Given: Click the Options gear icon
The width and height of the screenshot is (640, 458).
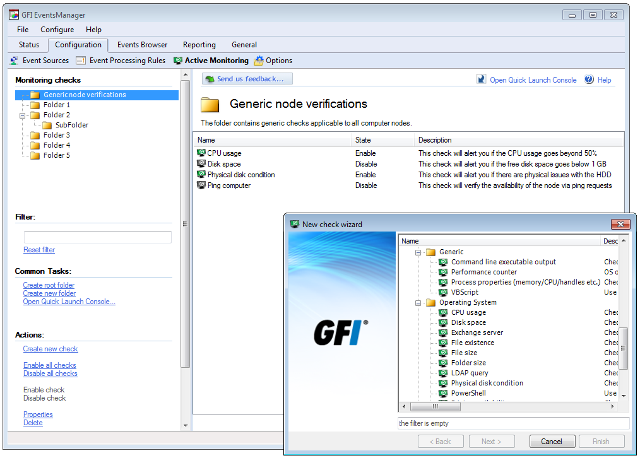Looking at the screenshot, I should coord(258,61).
